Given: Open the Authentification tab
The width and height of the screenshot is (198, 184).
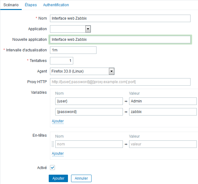Looking at the screenshot, I should (56, 5).
